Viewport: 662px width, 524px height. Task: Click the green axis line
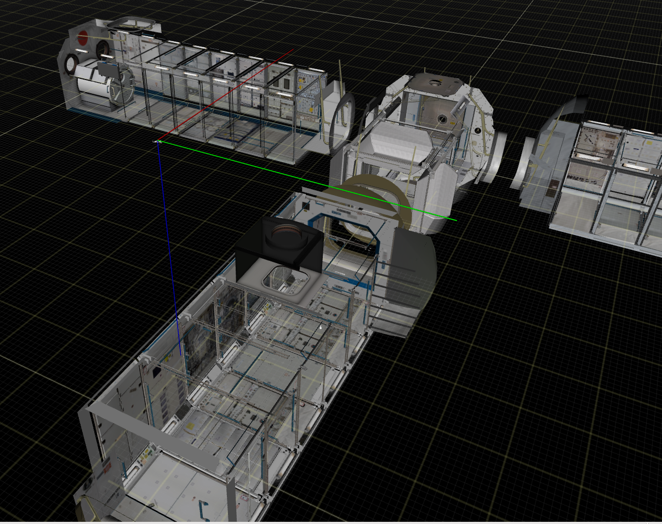coord(307,181)
